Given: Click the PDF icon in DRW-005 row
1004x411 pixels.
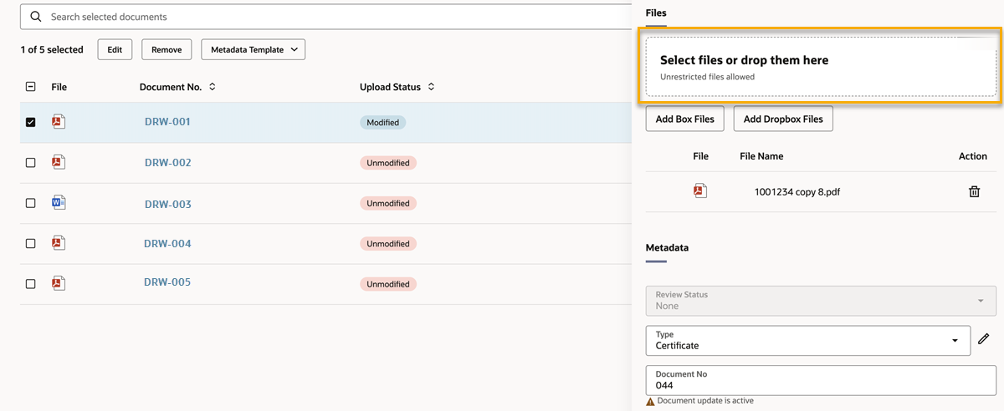Looking at the screenshot, I should tap(59, 283).
